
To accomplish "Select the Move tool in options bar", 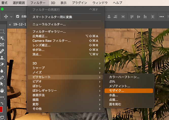I will point(6,17).
